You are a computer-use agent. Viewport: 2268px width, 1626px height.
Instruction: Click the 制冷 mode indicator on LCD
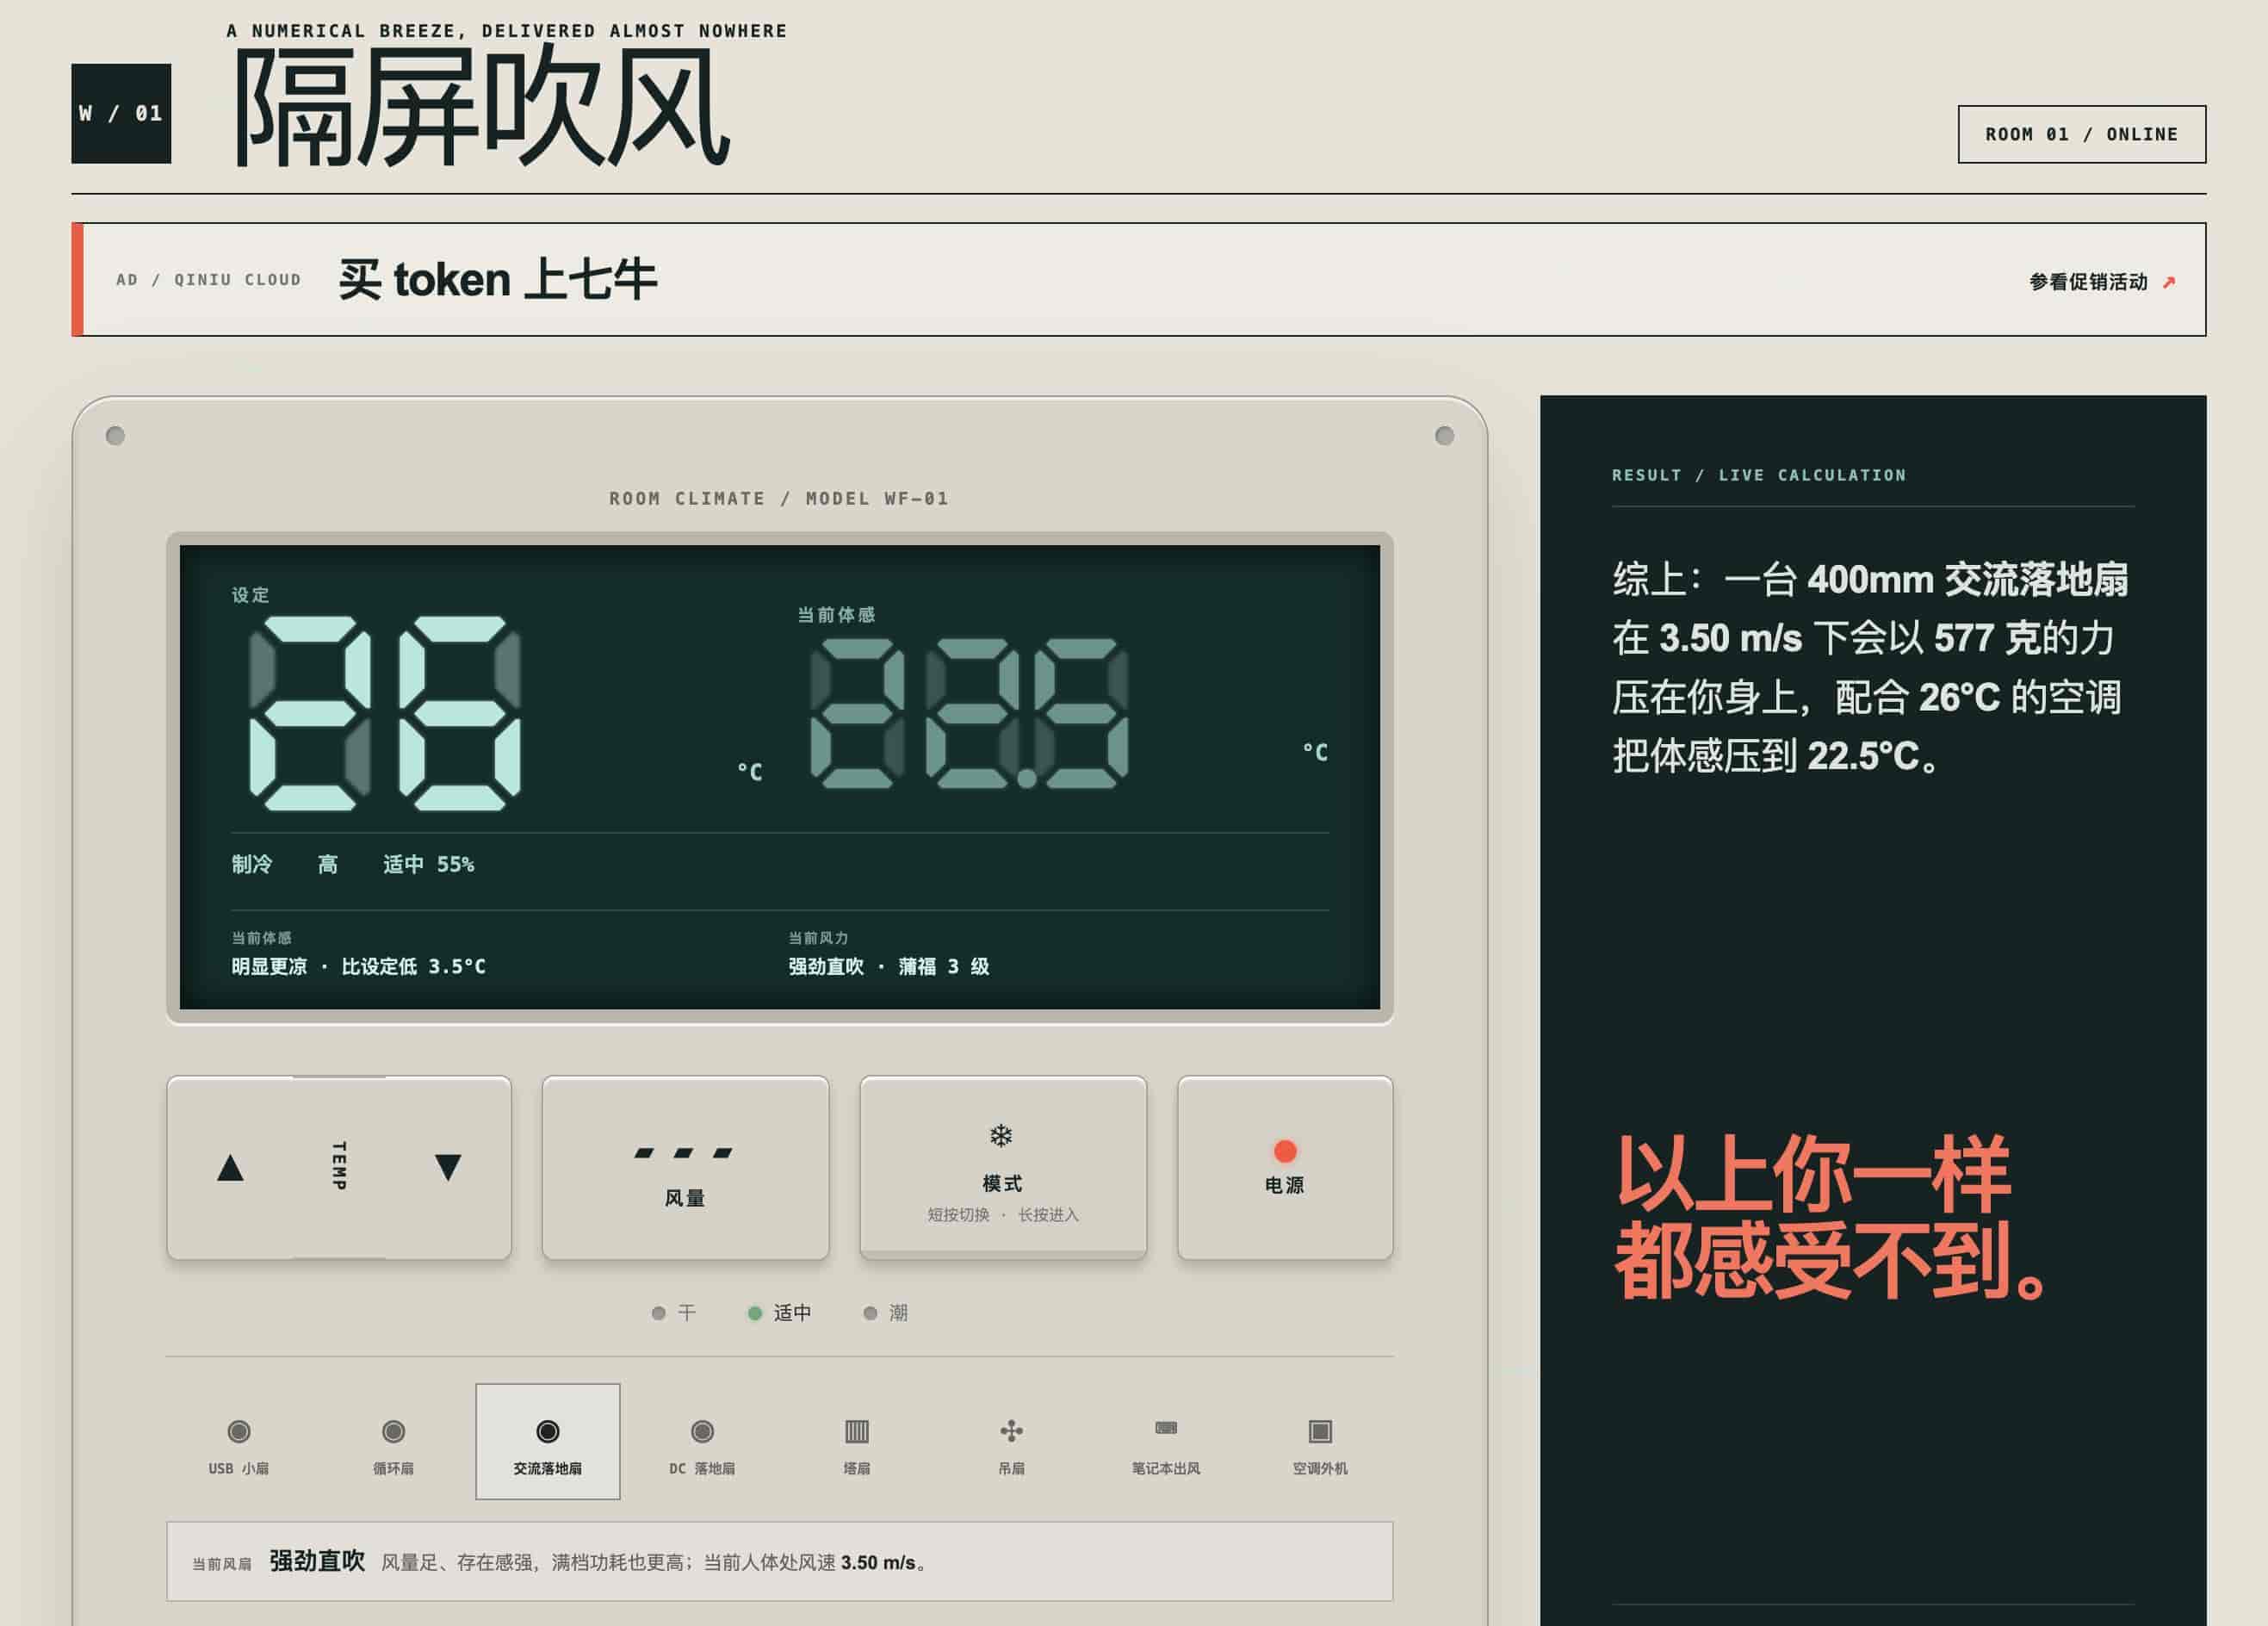[252, 864]
